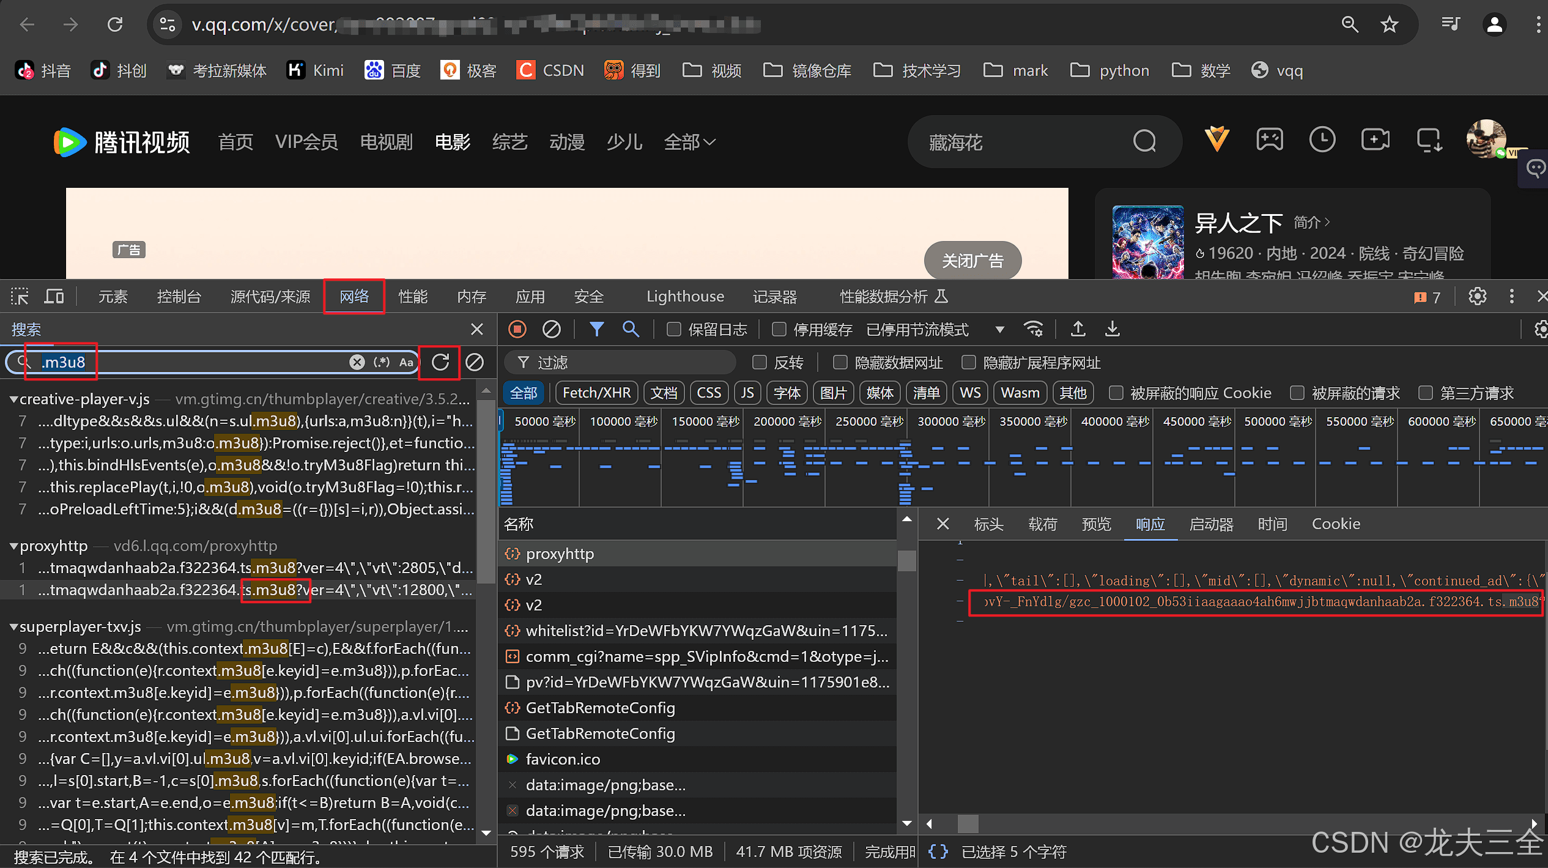Open the 启动器 request detail tab
This screenshot has width=1548, height=868.
click(1211, 524)
